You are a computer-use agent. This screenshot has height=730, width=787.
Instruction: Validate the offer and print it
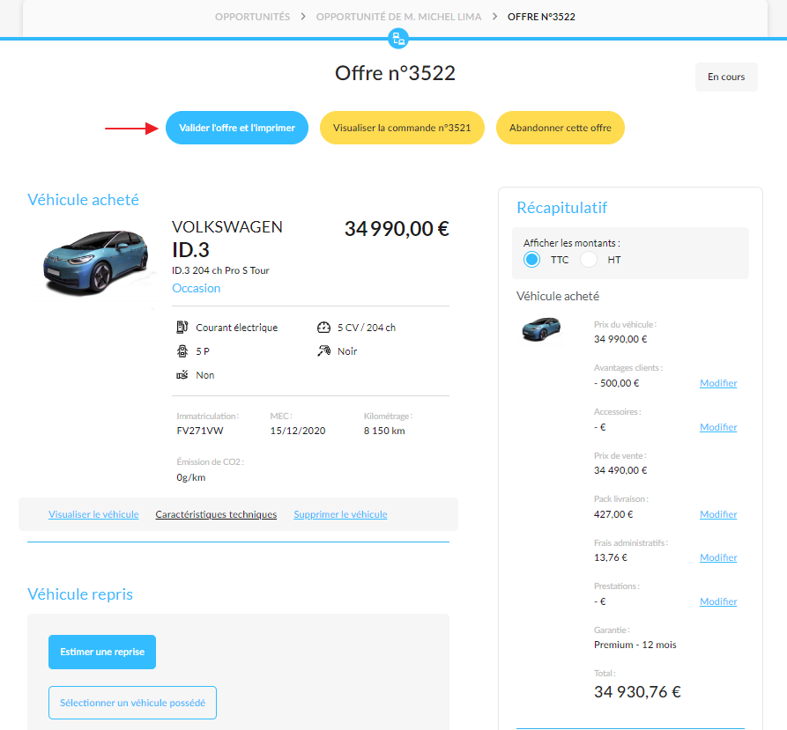tap(237, 128)
